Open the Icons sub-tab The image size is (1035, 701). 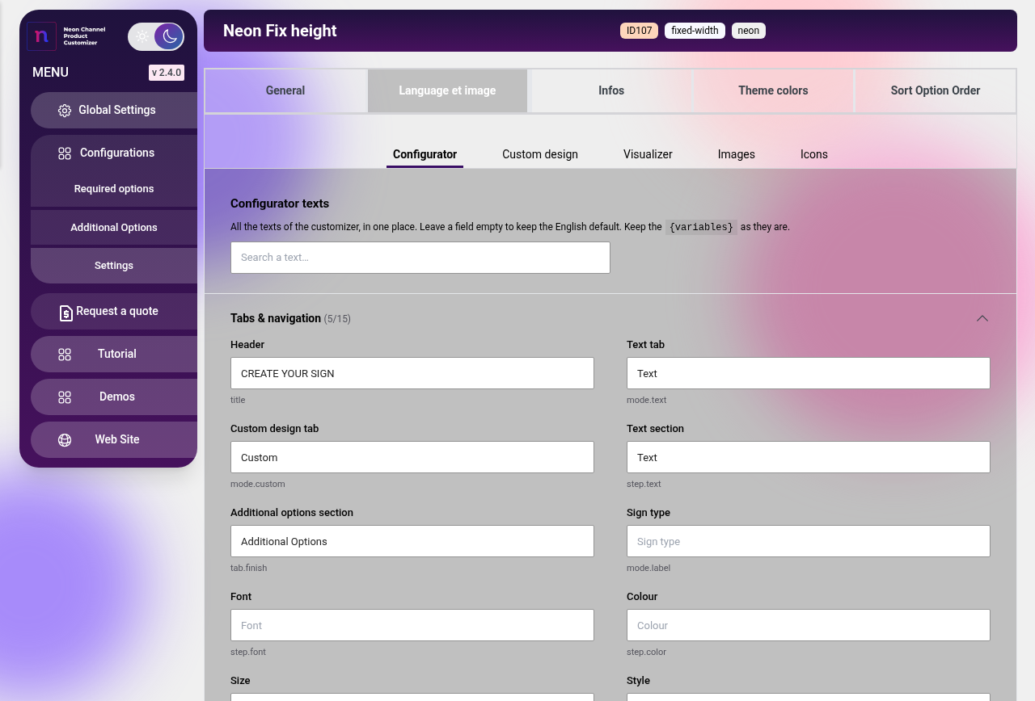(814, 154)
